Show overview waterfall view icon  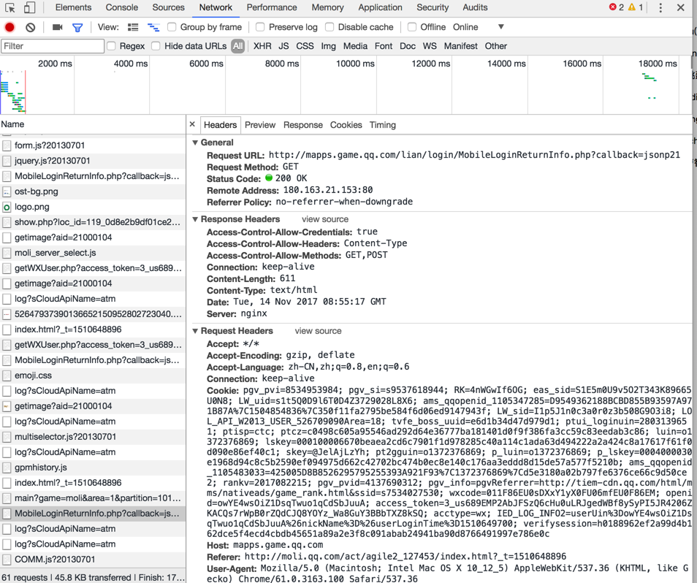(x=154, y=27)
